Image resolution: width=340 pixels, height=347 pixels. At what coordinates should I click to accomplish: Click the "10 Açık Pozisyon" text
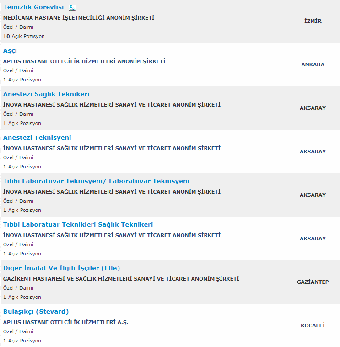pos(24,36)
